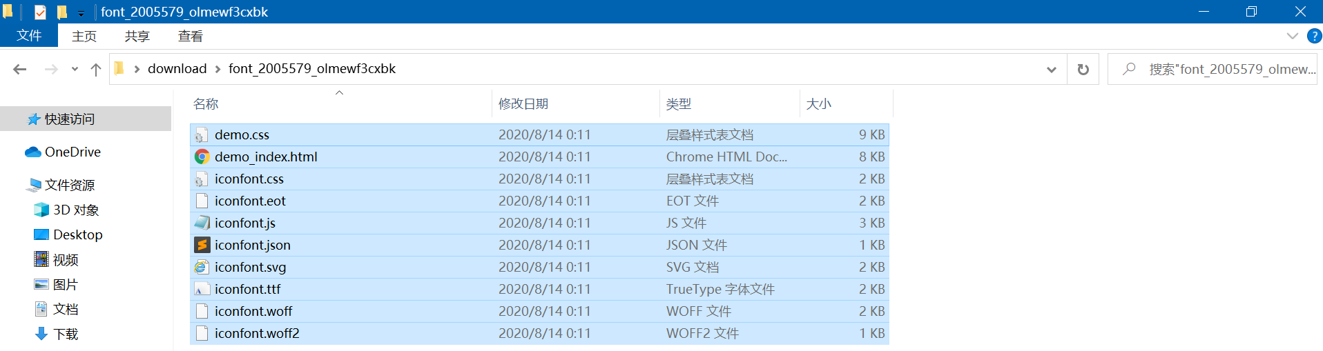The width and height of the screenshot is (1323, 351).
Task: Click the iconfont.svg browser icon
Action: coord(202,268)
